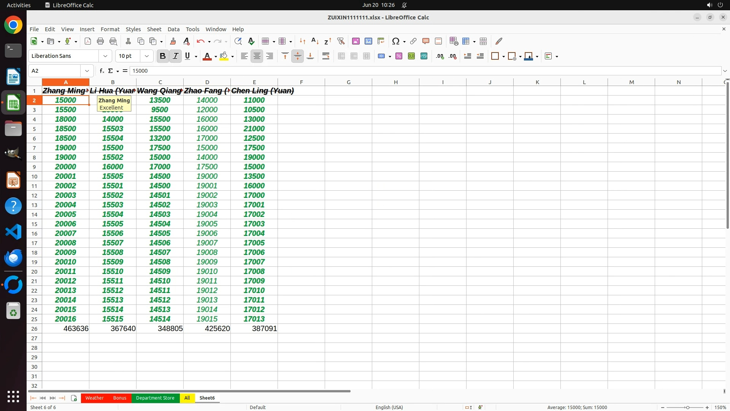Click the Merge and Center Cells icon
This screenshot has height=411, width=730.
click(341, 56)
